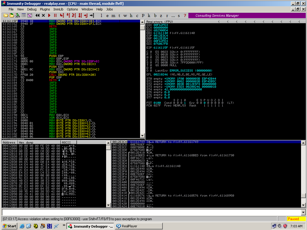Select the 'CALL DWORD PTR DS:[EAX+20]' instruction
This screenshot has height=230, width=307.
[71, 75]
